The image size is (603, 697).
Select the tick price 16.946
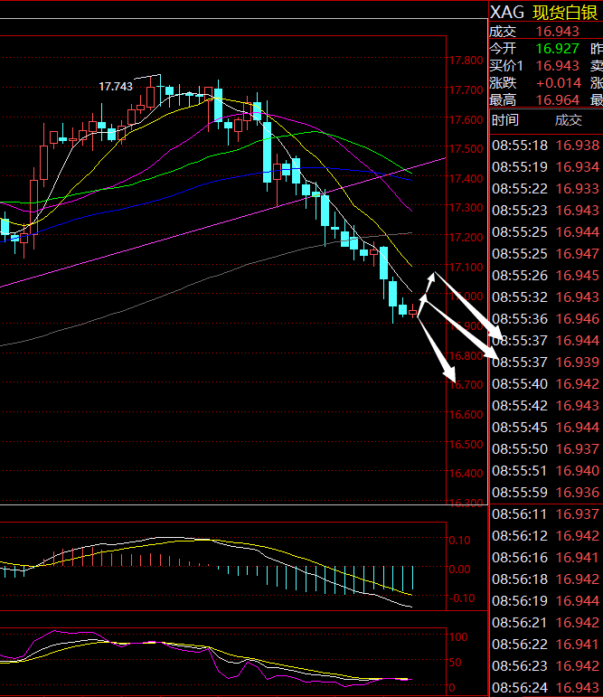(577, 319)
